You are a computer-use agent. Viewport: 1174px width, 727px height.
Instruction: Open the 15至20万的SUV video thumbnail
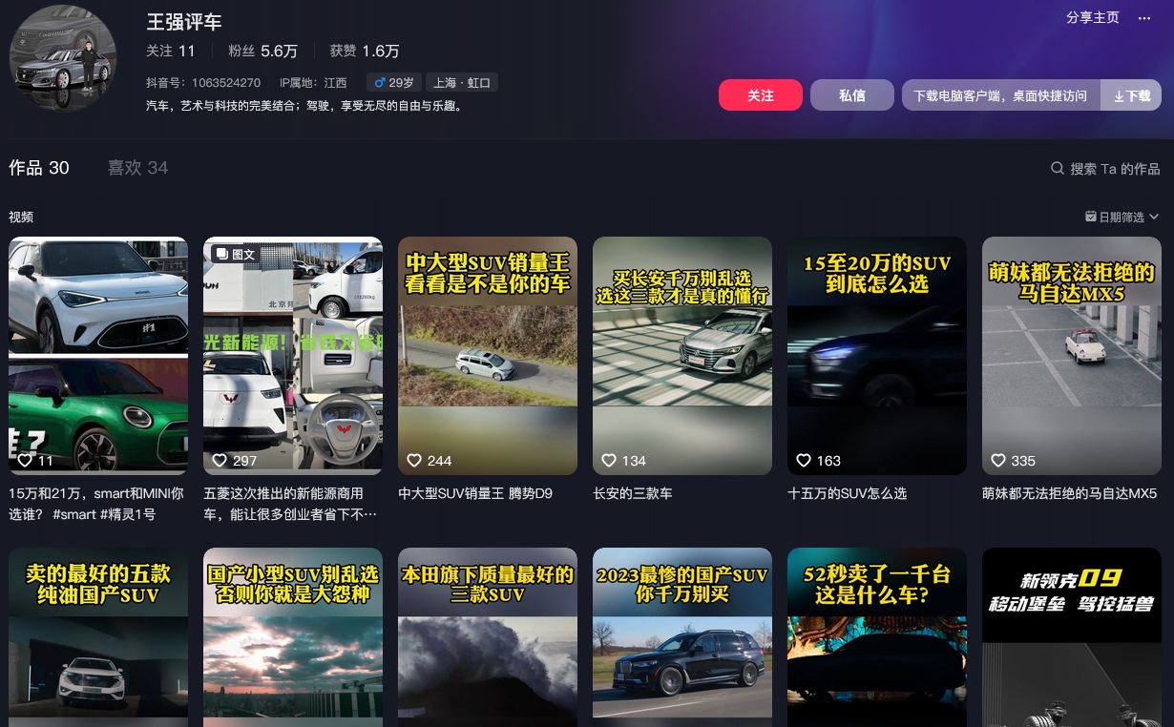pos(877,356)
